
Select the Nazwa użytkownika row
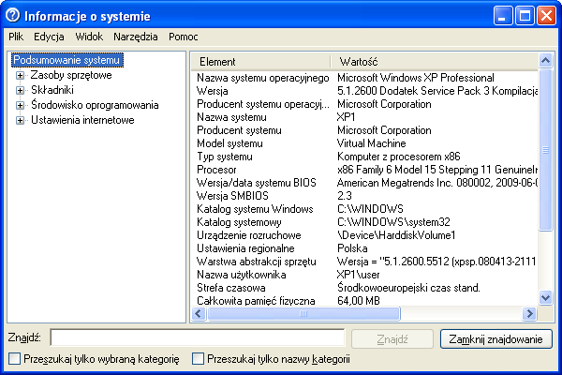(x=364, y=275)
